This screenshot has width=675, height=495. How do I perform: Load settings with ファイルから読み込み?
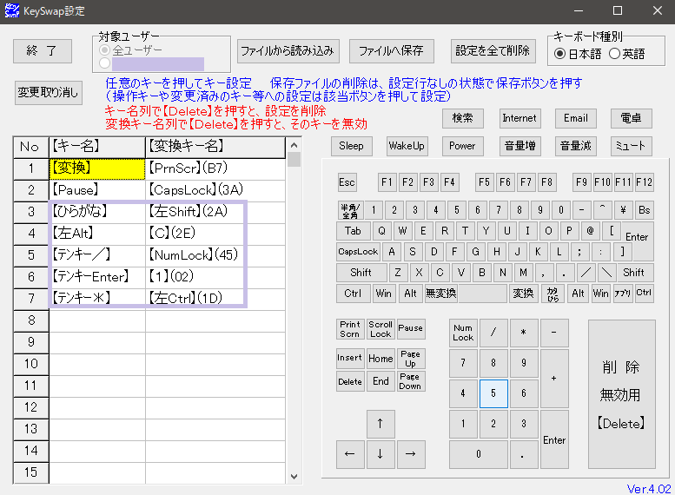click(288, 51)
